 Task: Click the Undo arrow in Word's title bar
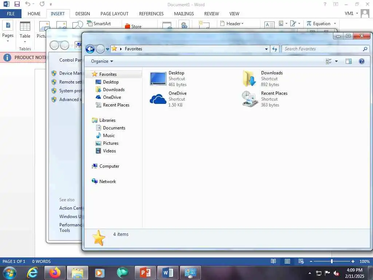28,4
